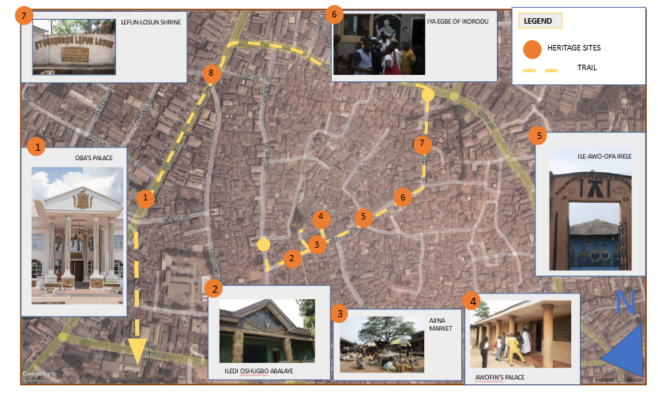Click yellow trail dot above marker 7
Image resolution: width=658 pixels, height=393 pixels.
coord(427,95)
